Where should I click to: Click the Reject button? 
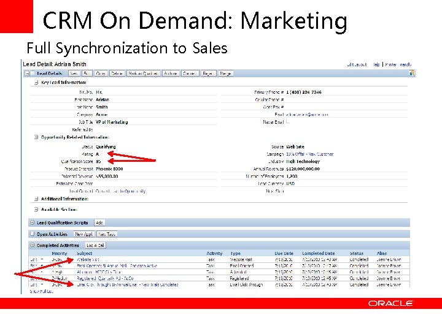click(208, 74)
